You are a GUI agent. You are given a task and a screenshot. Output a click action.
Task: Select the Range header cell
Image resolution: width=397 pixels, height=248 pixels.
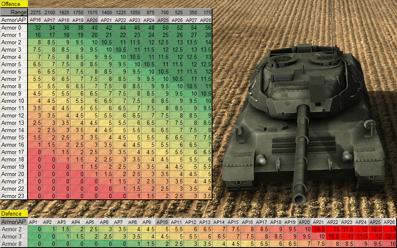tap(14, 12)
